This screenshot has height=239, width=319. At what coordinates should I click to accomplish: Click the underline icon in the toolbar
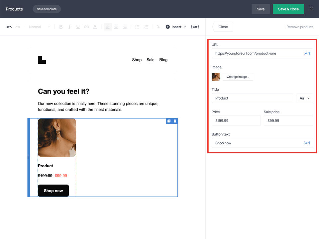pos(77,27)
